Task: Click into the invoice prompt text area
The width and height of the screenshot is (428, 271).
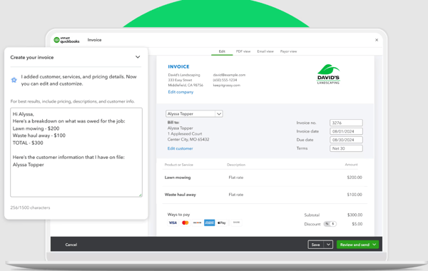Action: coord(76,153)
